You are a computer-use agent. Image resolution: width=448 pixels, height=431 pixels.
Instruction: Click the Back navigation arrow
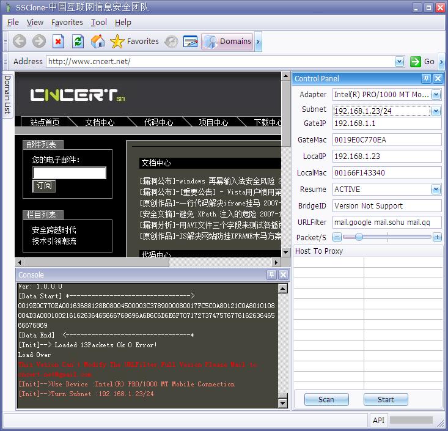click(x=20, y=42)
